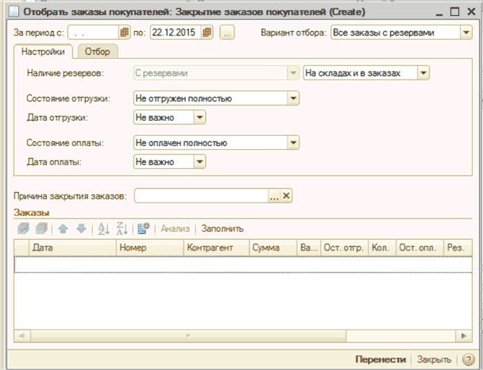Switch to the Отбор tab
The image size is (483, 370).
pos(98,52)
